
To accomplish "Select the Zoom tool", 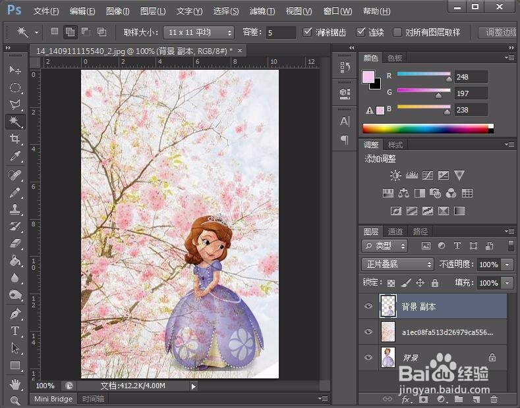I will [15, 401].
